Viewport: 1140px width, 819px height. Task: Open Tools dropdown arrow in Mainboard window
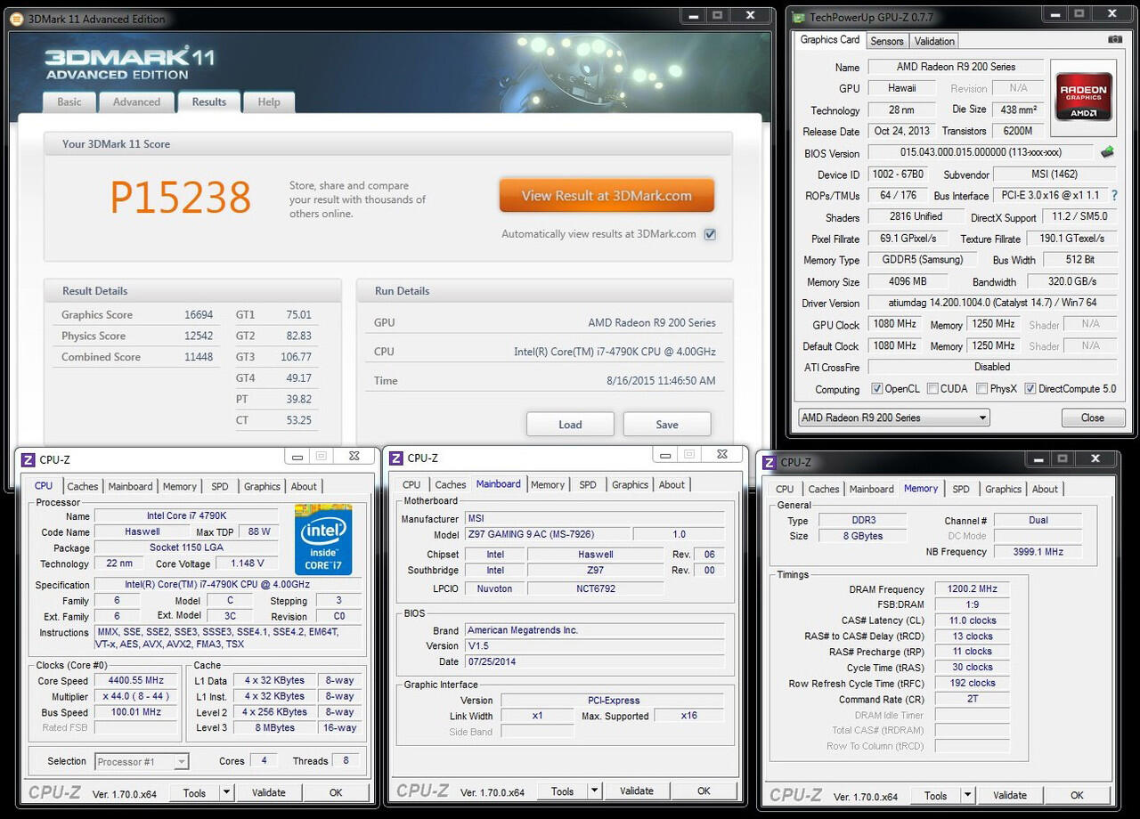click(594, 791)
